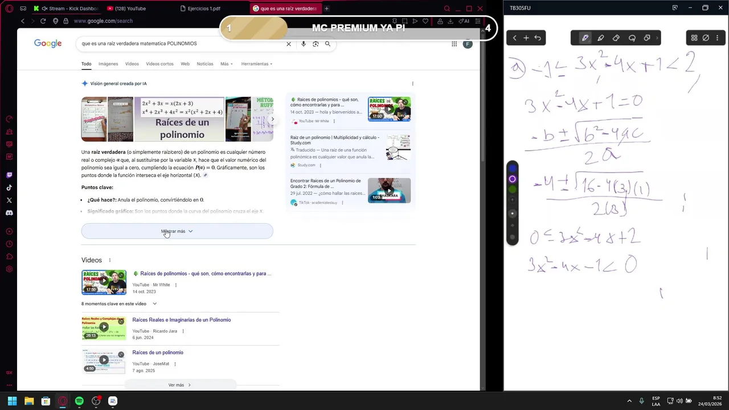The height and width of the screenshot is (410, 729).
Task: Pick the blue pen color
Action: [x=513, y=169]
